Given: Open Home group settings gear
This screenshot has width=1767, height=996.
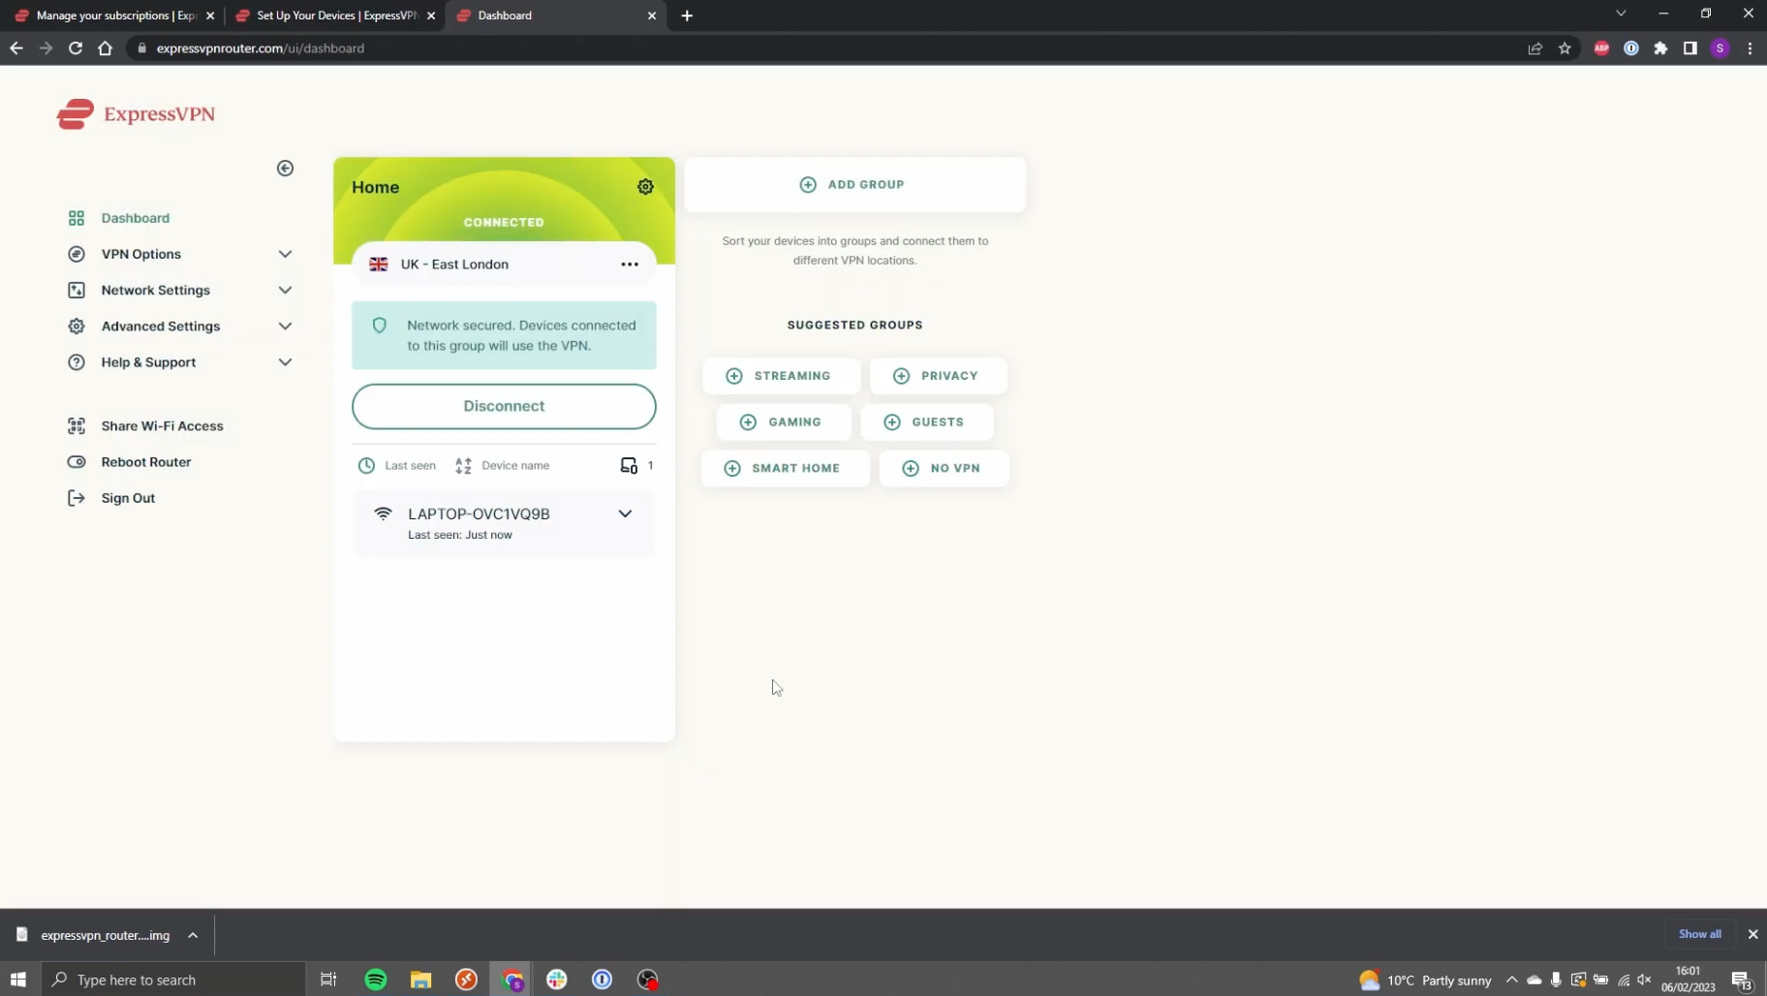Looking at the screenshot, I should [645, 187].
